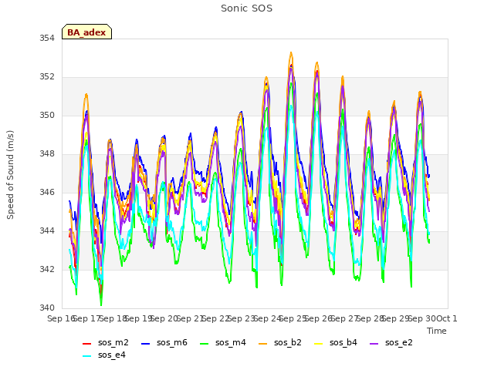The image size is (494, 370).
Task: Click the 342 y-axis tick label
Action: coord(47,269)
